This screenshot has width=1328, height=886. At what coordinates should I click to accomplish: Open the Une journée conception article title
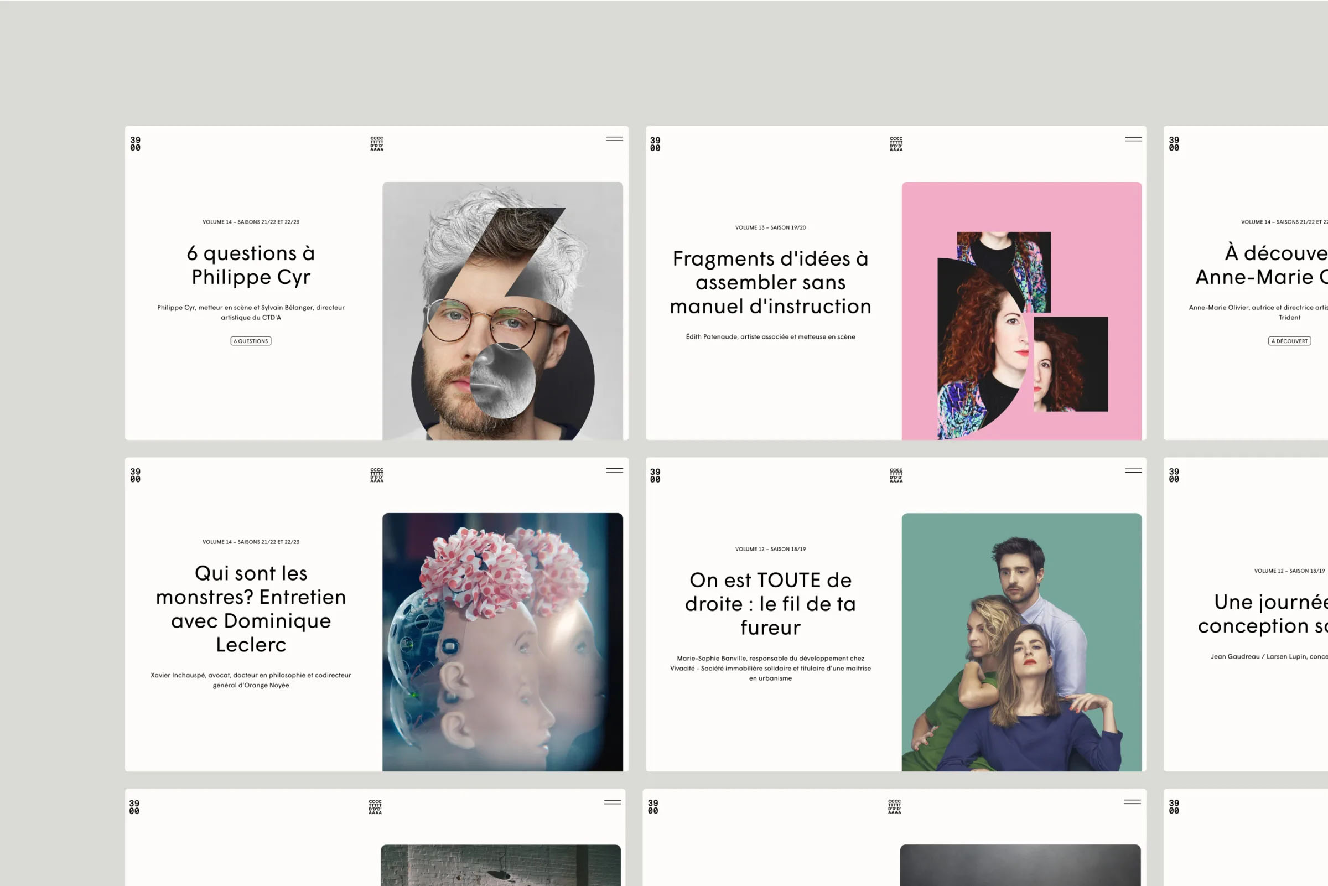[x=1263, y=614]
